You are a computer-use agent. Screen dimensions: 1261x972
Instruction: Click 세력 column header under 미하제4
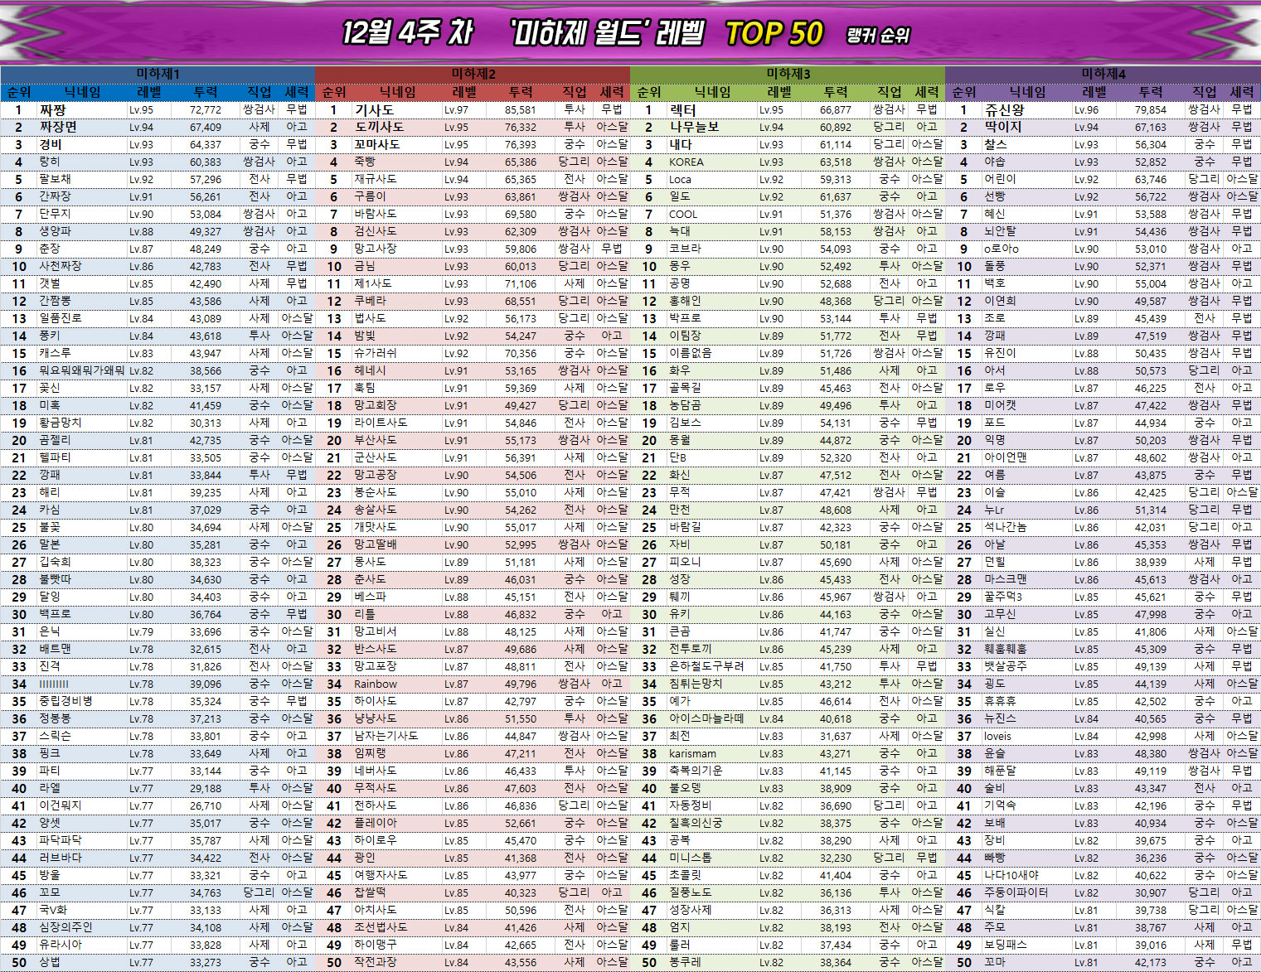[x=1241, y=92]
